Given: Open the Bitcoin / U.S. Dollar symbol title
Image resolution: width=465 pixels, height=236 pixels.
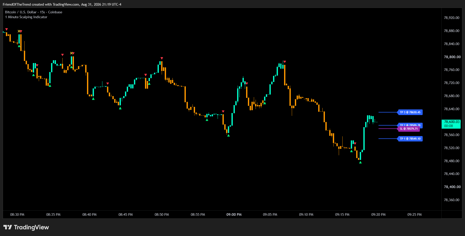Looking at the screenshot, I should 34,12.
